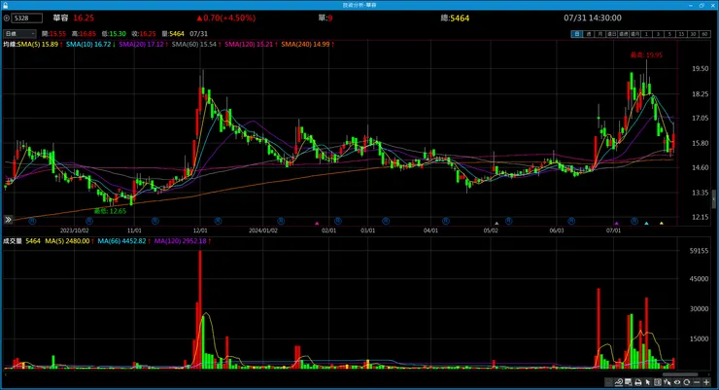
Task: Click the cyan triangle marker in July
Action: click(x=646, y=224)
